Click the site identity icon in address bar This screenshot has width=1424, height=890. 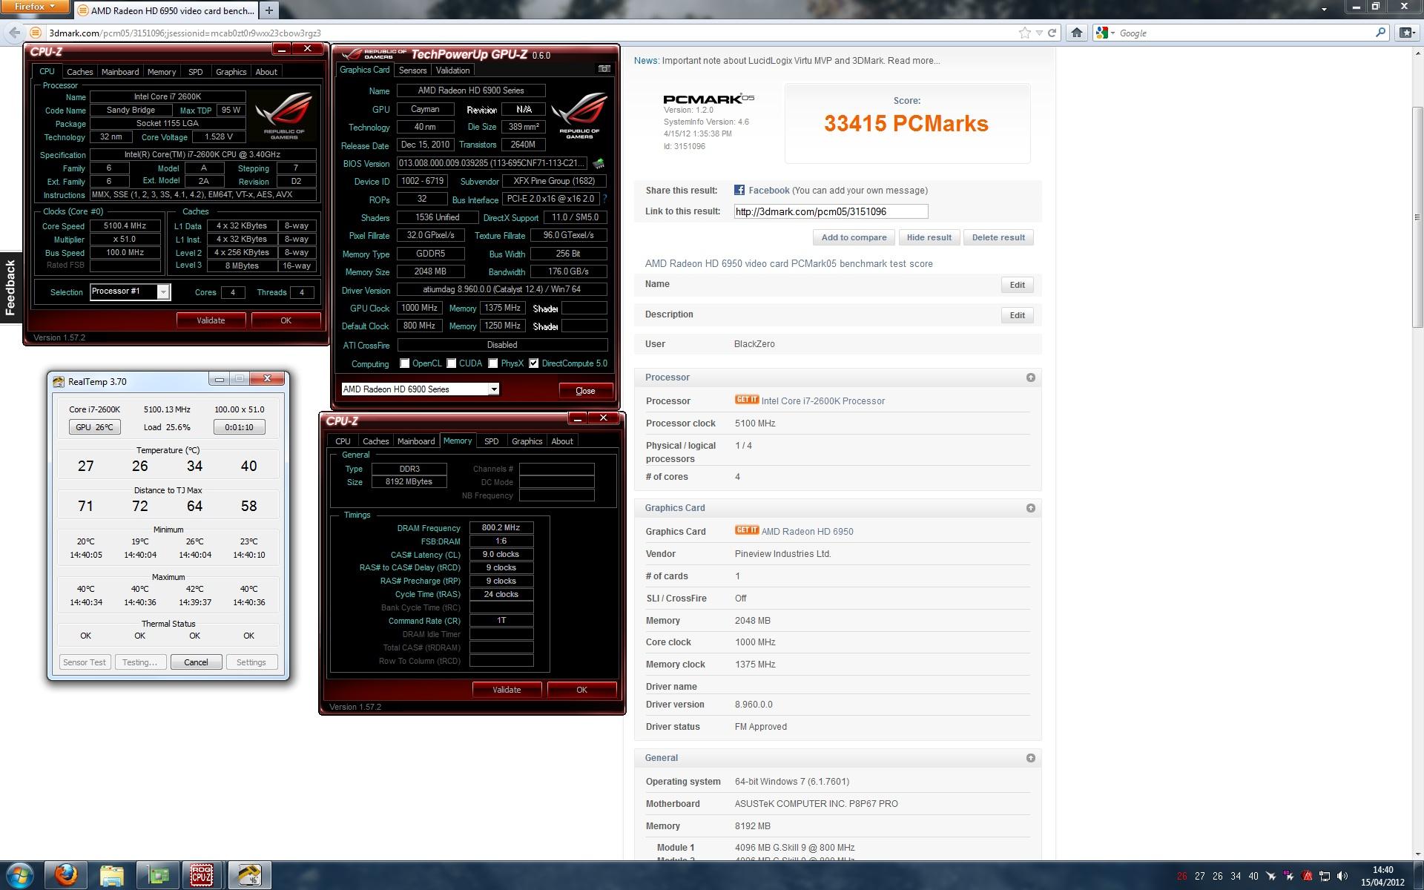coord(35,33)
